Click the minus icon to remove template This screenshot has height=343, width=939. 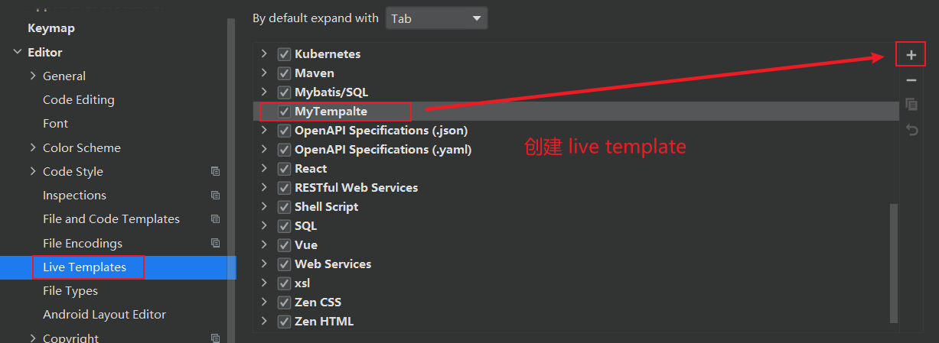pos(911,80)
